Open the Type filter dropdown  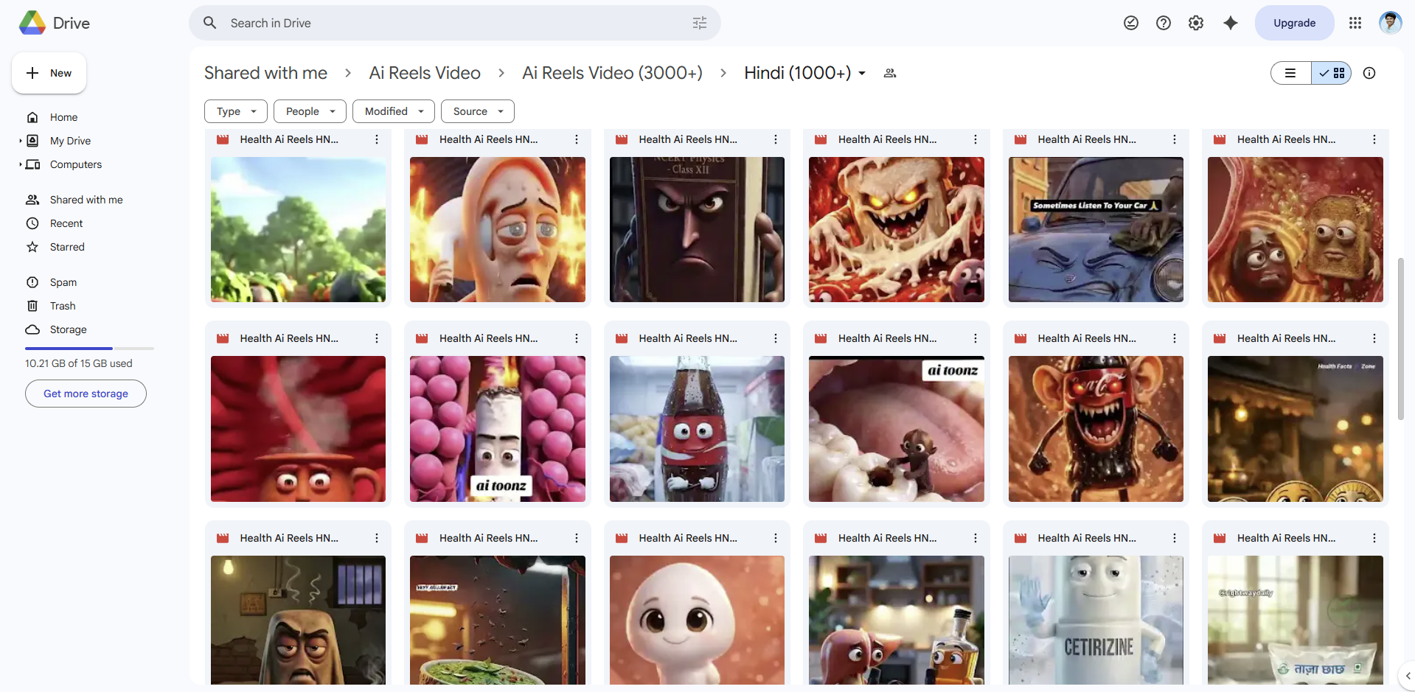coord(236,111)
